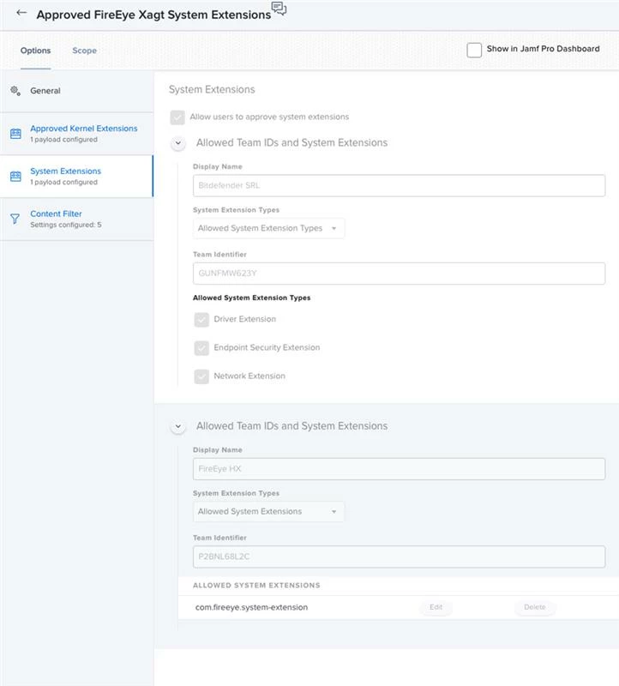Image resolution: width=619 pixels, height=686 pixels.
Task: Open the Allowed System Extensions dropdown
Action: [x=268, y=511]
